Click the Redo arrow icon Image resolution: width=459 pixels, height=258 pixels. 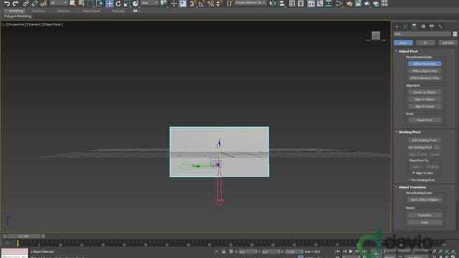(16, 3)
